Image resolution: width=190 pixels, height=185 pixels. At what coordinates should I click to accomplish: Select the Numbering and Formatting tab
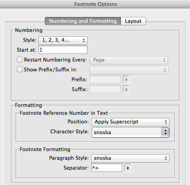pyautogui.click(x=83, y=21)
